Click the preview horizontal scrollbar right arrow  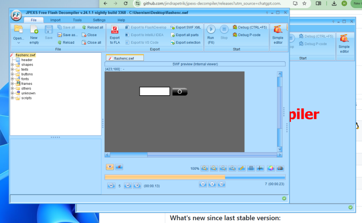(280, 155)
